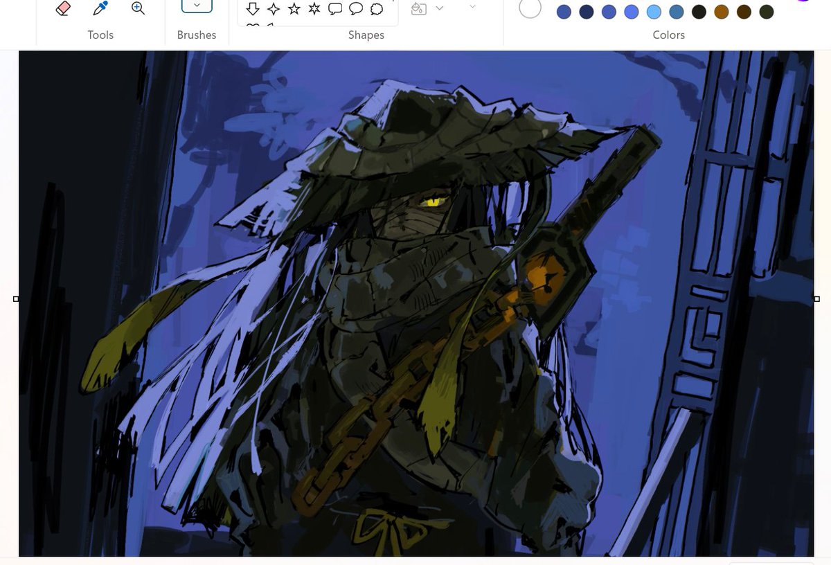Expand the shape fill dropdown chevron
The image size is (831, 565).
coord(439,8)
